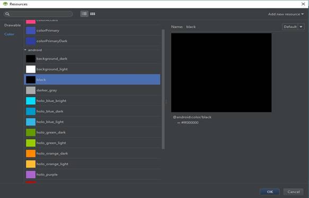
Task: Click the search magnifier icon
Action: [7, 14]
